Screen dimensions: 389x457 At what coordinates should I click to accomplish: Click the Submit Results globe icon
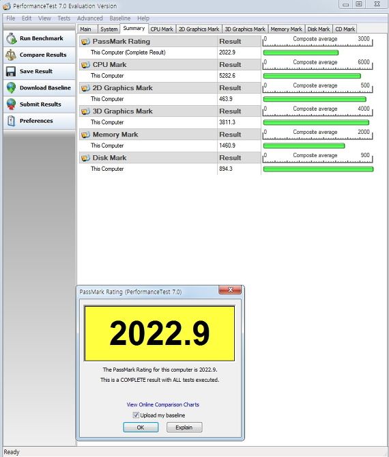(11, 105)
